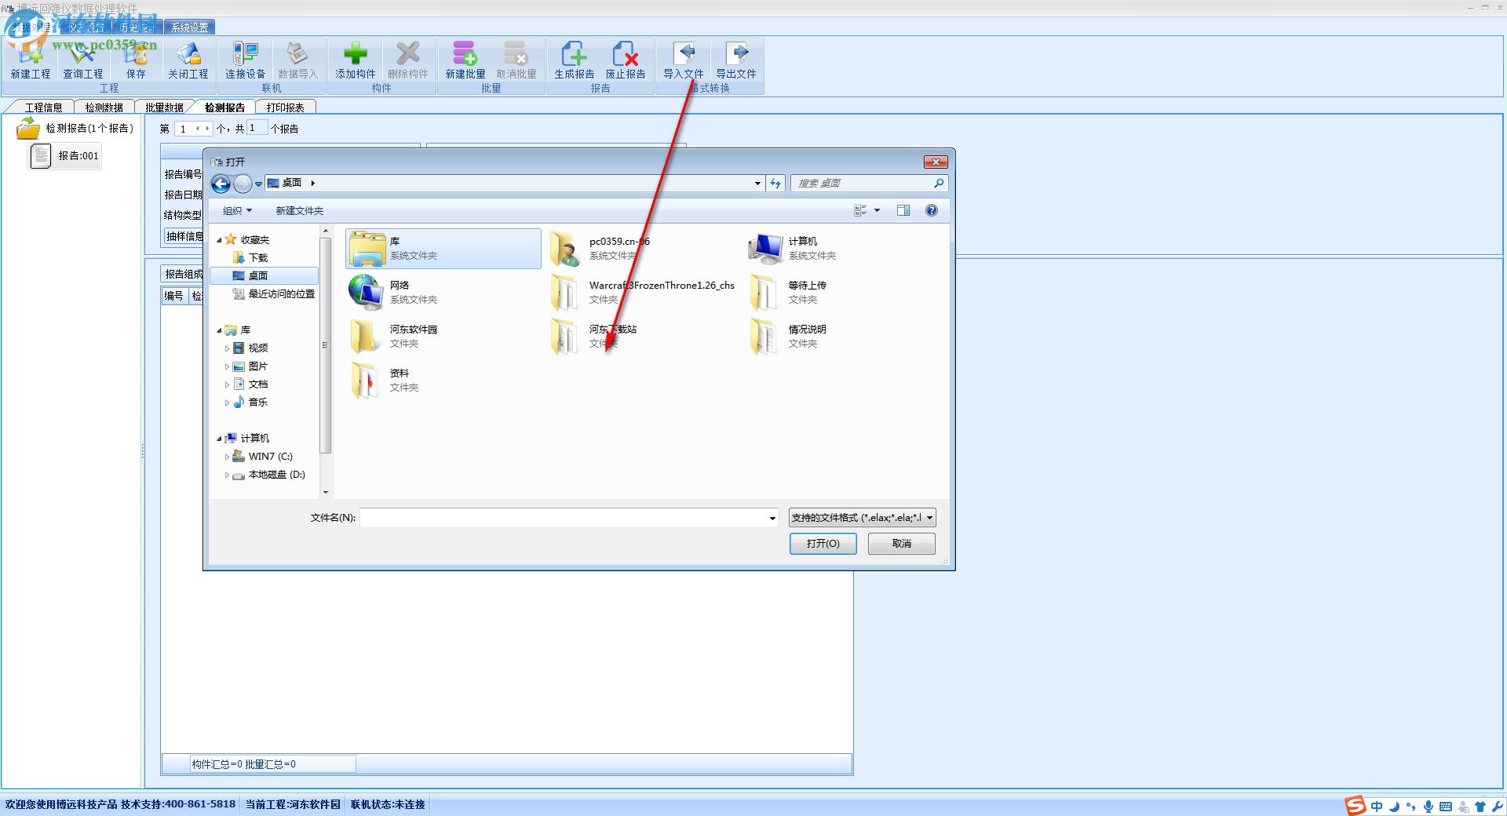Image resolution: width=1507 pixels, height=816 pixels.
Task: Click the 删除构件 toolbar icon
Action: 407,60
